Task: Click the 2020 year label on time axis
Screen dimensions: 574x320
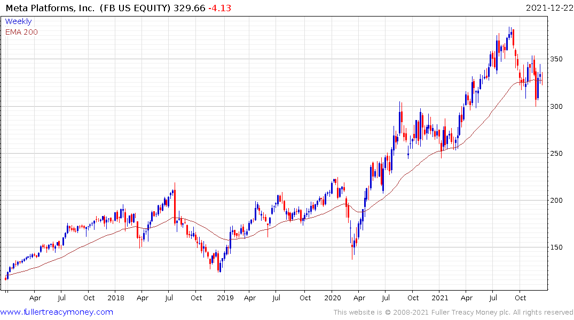Action: tap(333, 298)
